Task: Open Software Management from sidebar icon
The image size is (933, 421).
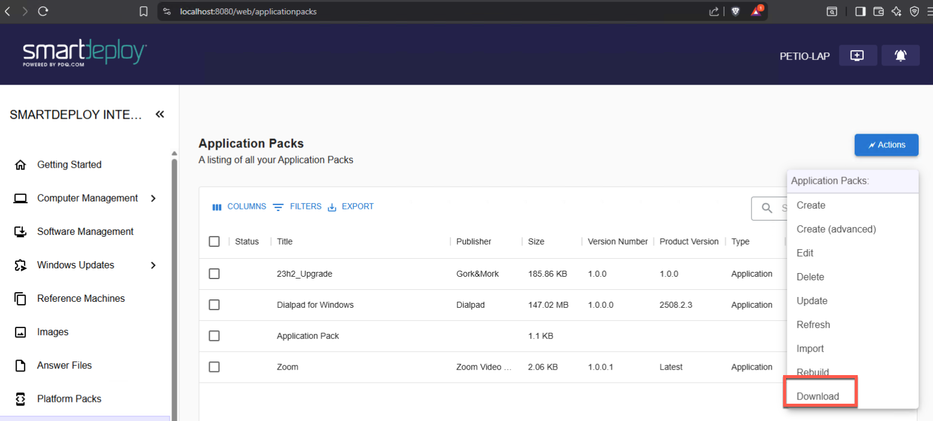Action: click(20, 232)
